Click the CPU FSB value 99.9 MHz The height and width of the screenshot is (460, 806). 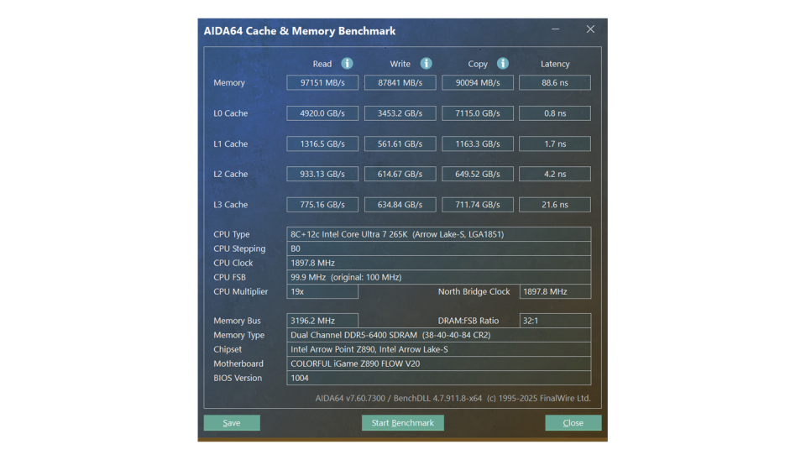pos(438,278)
